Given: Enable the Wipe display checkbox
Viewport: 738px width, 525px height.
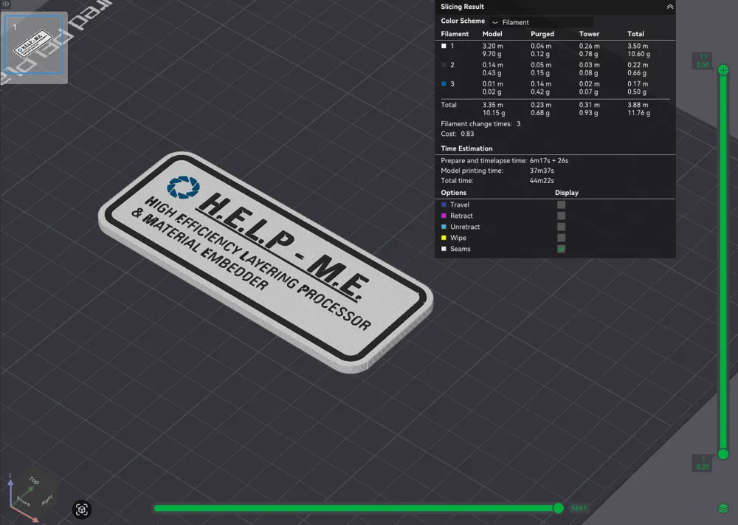Looking at the screenshot, I should coord(561,238).
